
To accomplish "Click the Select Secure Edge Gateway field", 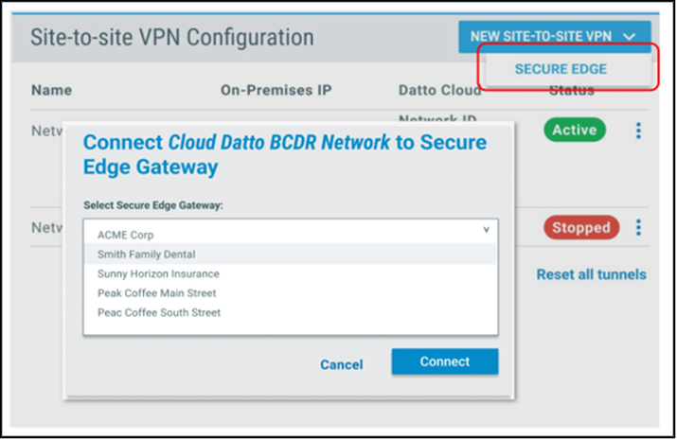I will point(290,230).
